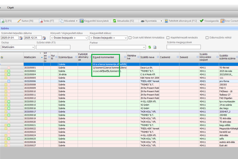Open calendar picker for 2025.12.31. date
Screen dimensions: 238x159
(44, 38)
